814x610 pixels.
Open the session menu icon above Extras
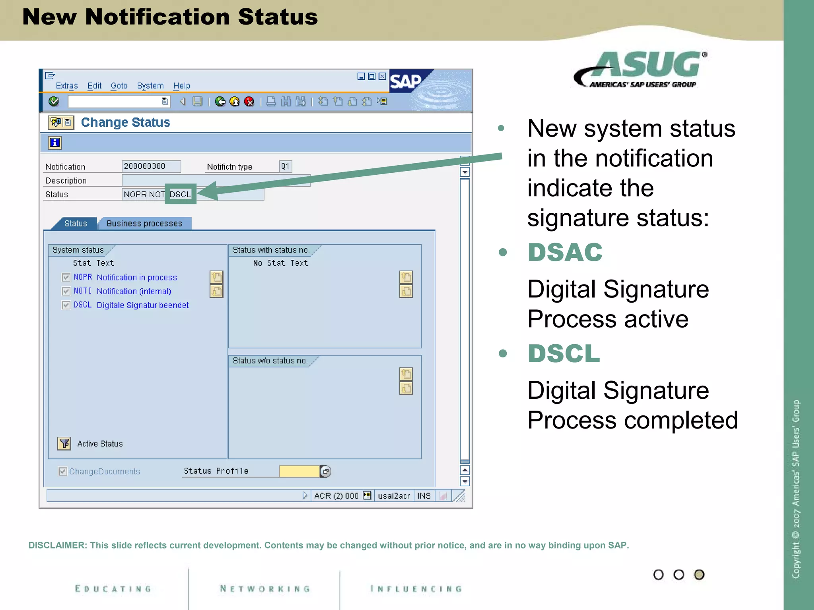pyautogui.click(x=50, y=75)
